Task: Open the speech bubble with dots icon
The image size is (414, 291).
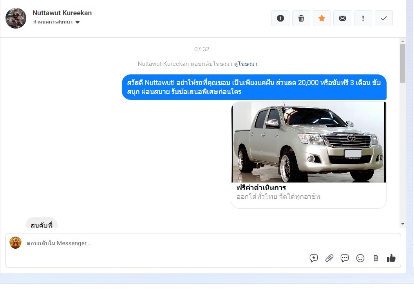Action: click(x=345, y=258)
